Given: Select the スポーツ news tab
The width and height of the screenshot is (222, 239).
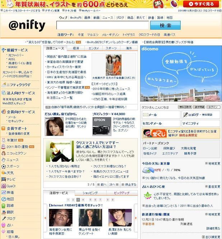Looking at the screenshot, I should click(x=111, y=48).
